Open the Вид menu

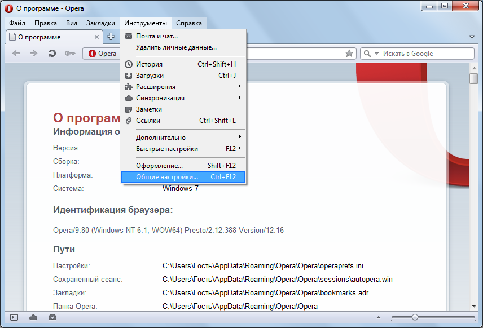72,23
